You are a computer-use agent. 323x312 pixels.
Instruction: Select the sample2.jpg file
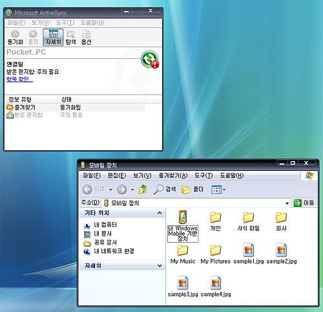[x=281, y=254]
